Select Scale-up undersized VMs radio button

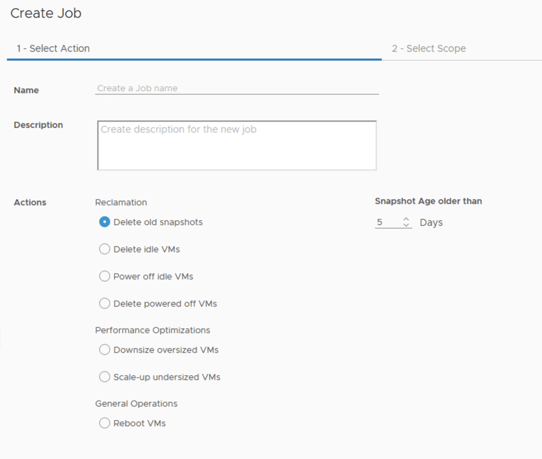(105, 377)
